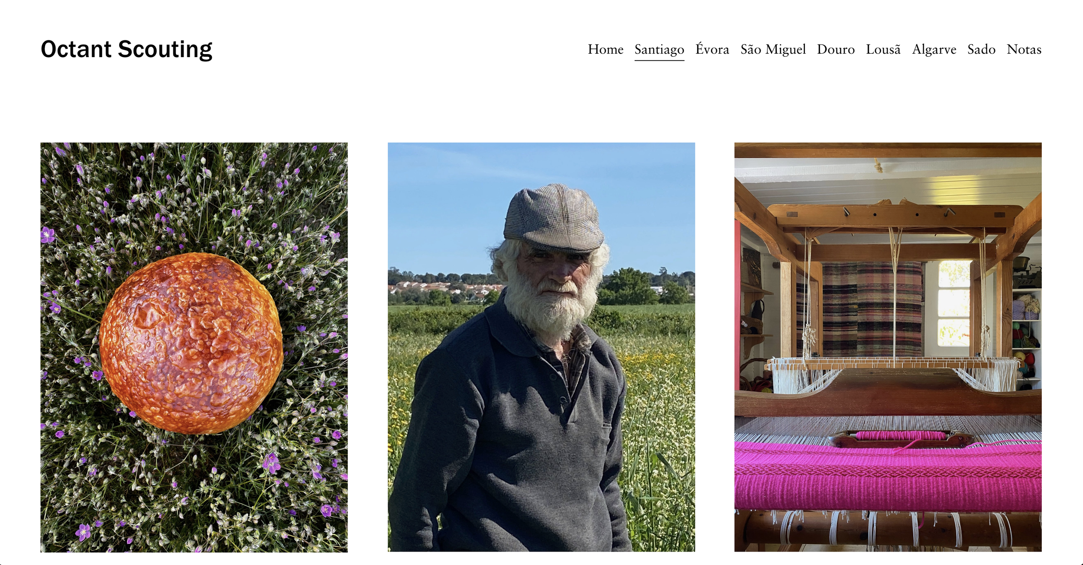Open the bearded man portrait photo
This screenshot has height=565, width=1083.
click(541, 347)
